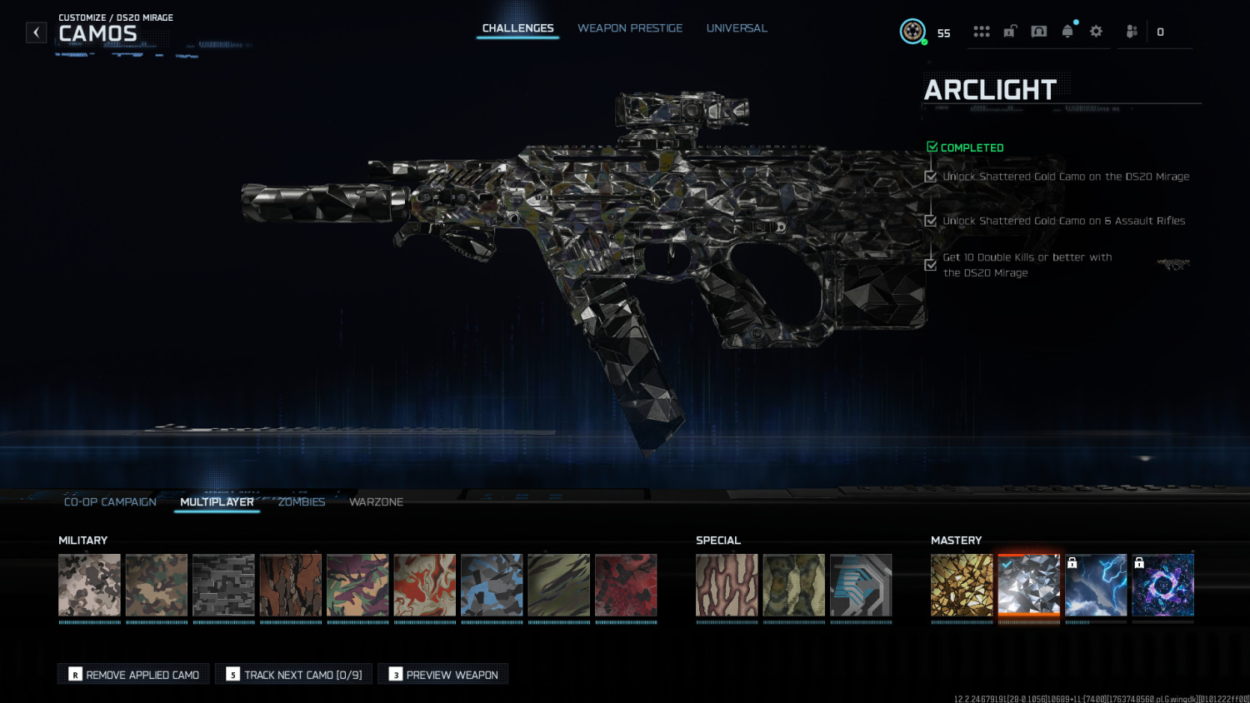
Task: Open the nine-dot grid menu
Action: 982,32
